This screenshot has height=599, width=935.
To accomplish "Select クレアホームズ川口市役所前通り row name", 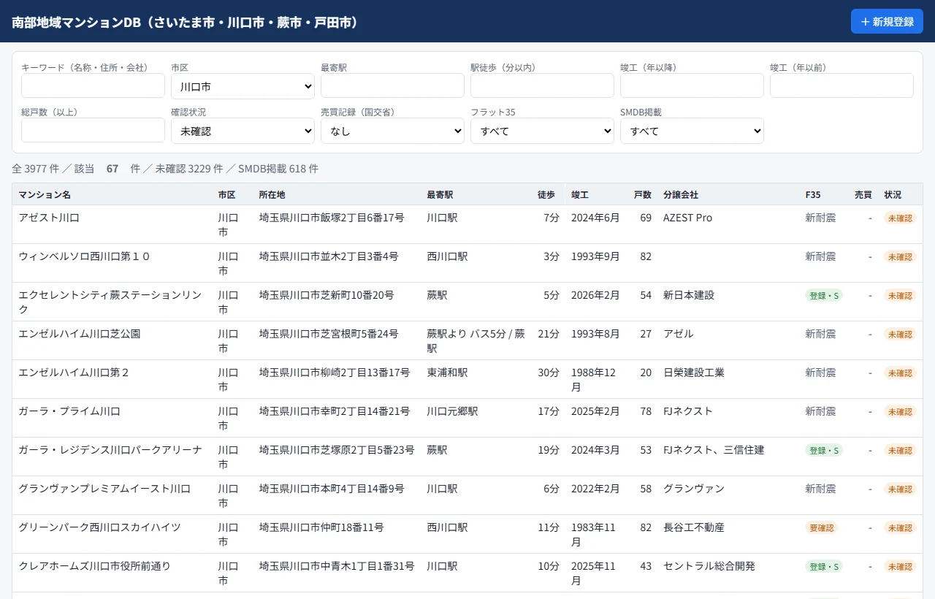I will pyautogui.click(x=94, y=566).
